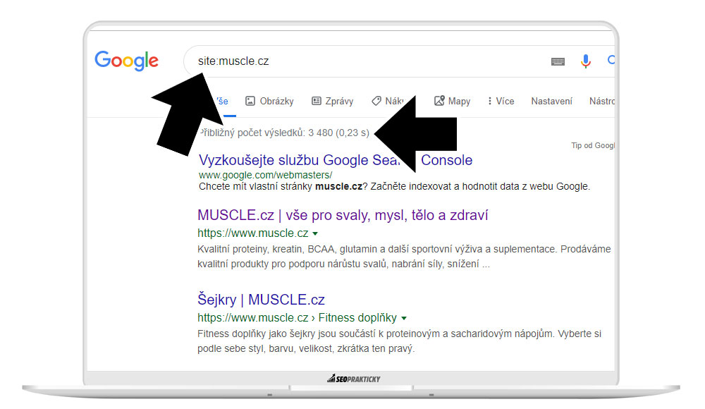Start voice search with microphone icon
The width and height of the screenshot is (705, 409).
pyautogui.click(x=585, y=61)
